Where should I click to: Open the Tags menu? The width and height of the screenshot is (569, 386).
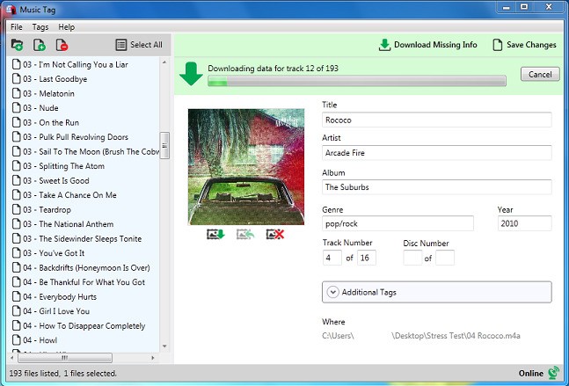pos(40,27)
